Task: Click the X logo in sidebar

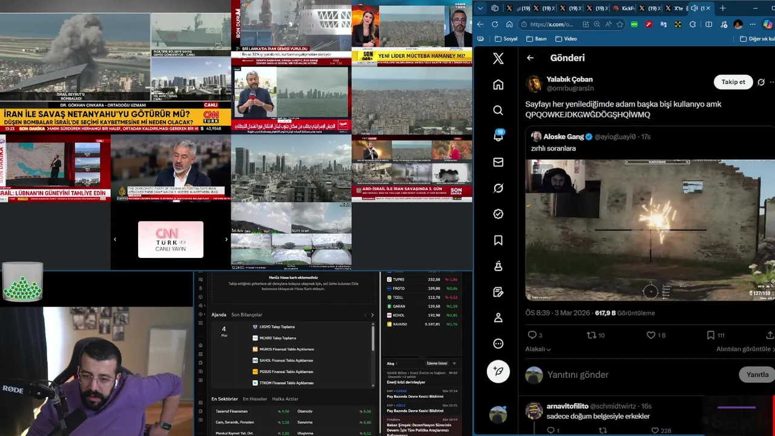Action: 498,58
